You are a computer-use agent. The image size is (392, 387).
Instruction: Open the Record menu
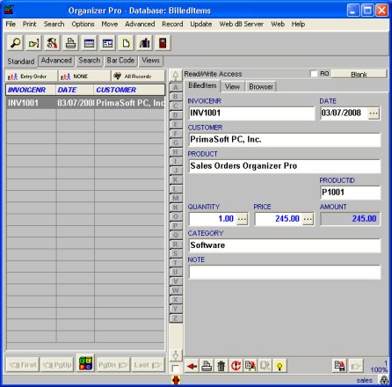pos(172,24)
